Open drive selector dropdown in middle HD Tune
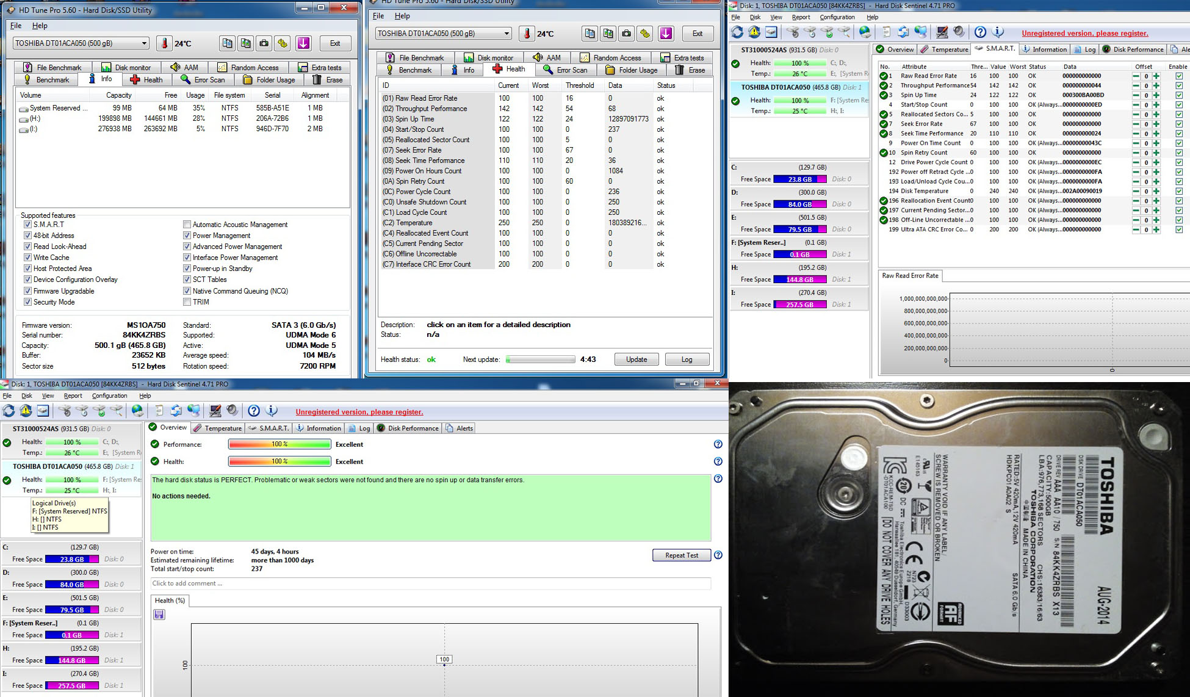The image size is (1190, 697). pos(507,34)
